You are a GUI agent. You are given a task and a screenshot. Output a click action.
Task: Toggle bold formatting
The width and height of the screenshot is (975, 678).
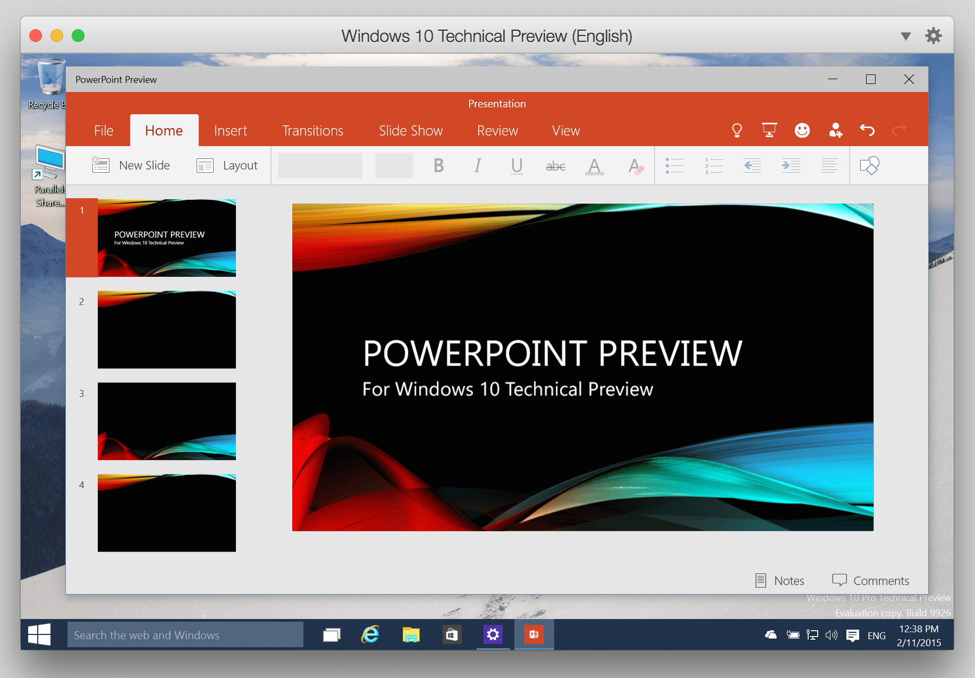[x=438, y=166]
